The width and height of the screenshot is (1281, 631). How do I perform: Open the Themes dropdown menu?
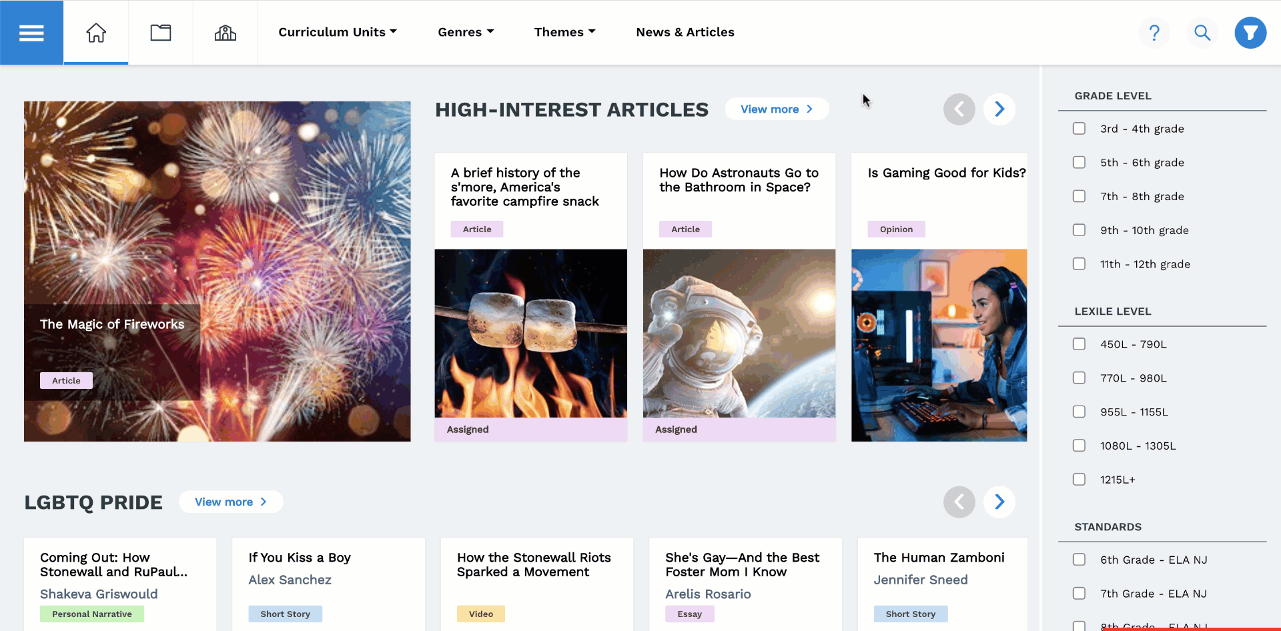point(564,32)
